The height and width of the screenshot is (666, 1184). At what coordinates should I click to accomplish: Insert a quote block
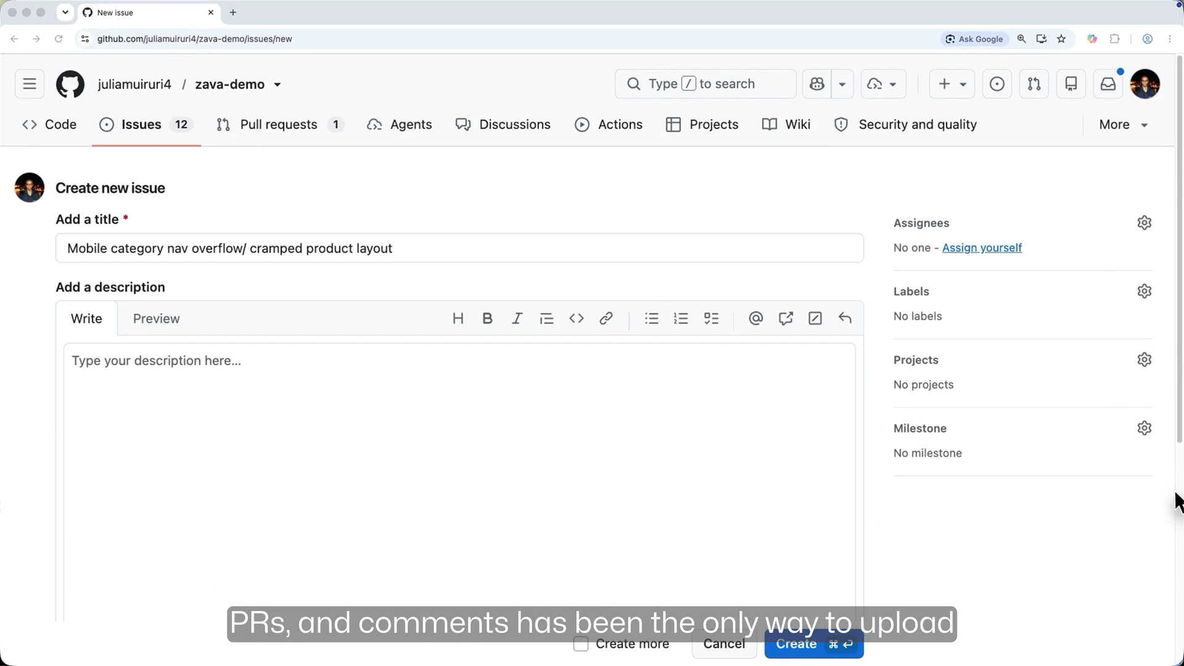(546, 319)
